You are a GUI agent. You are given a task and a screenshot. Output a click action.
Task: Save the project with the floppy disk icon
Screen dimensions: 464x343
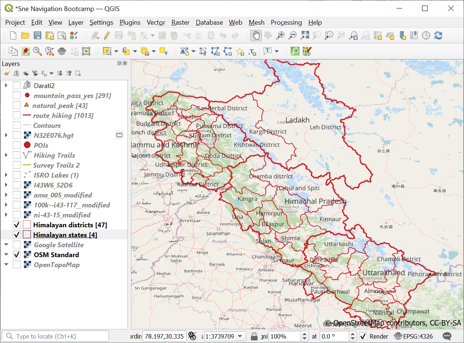point(38,35)
